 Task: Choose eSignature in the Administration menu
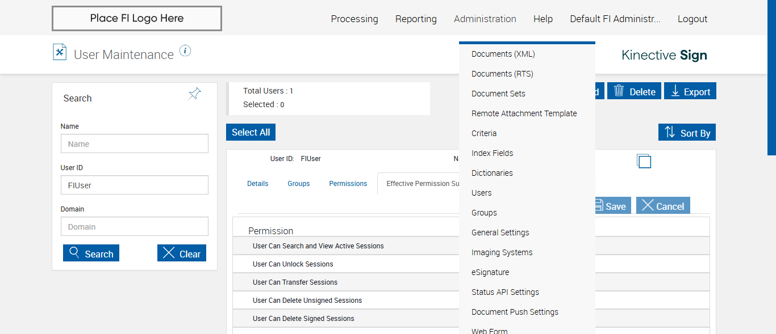(490, 272)
